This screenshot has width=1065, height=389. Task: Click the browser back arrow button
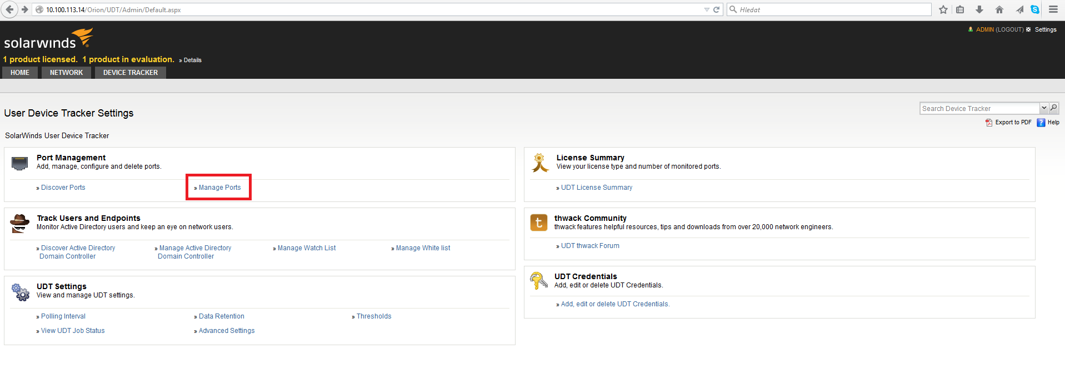point(9,9)
